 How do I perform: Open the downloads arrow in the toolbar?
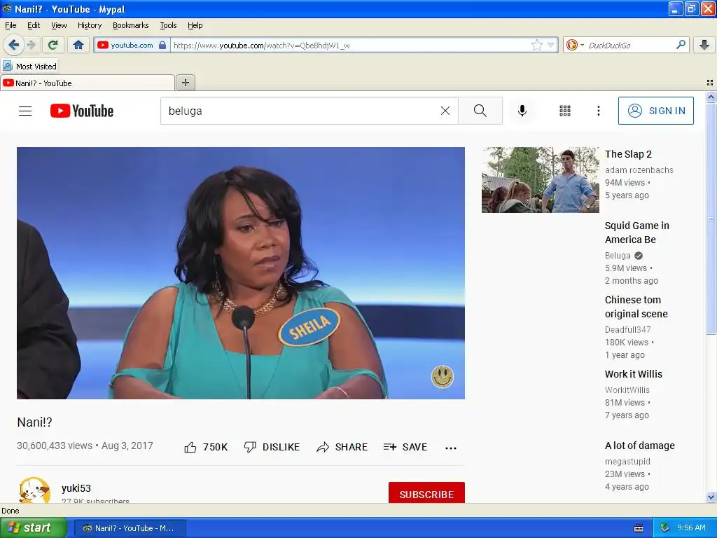(x=704, y=45)
